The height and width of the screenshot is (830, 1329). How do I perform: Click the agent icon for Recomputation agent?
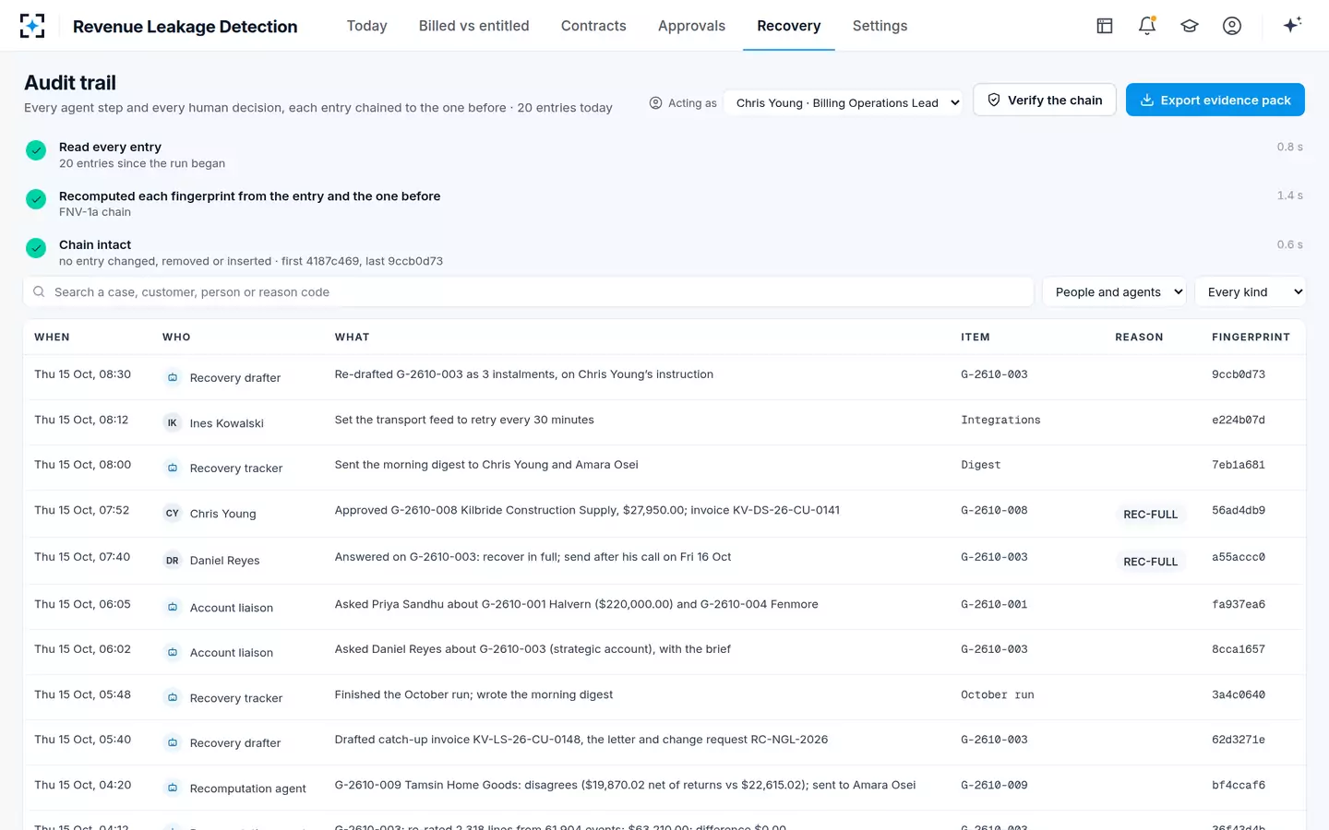point(173,788)
